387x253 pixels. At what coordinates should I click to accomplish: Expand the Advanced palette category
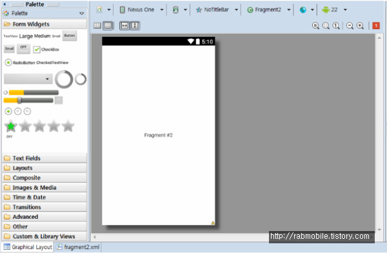click(x=45, y=217)
